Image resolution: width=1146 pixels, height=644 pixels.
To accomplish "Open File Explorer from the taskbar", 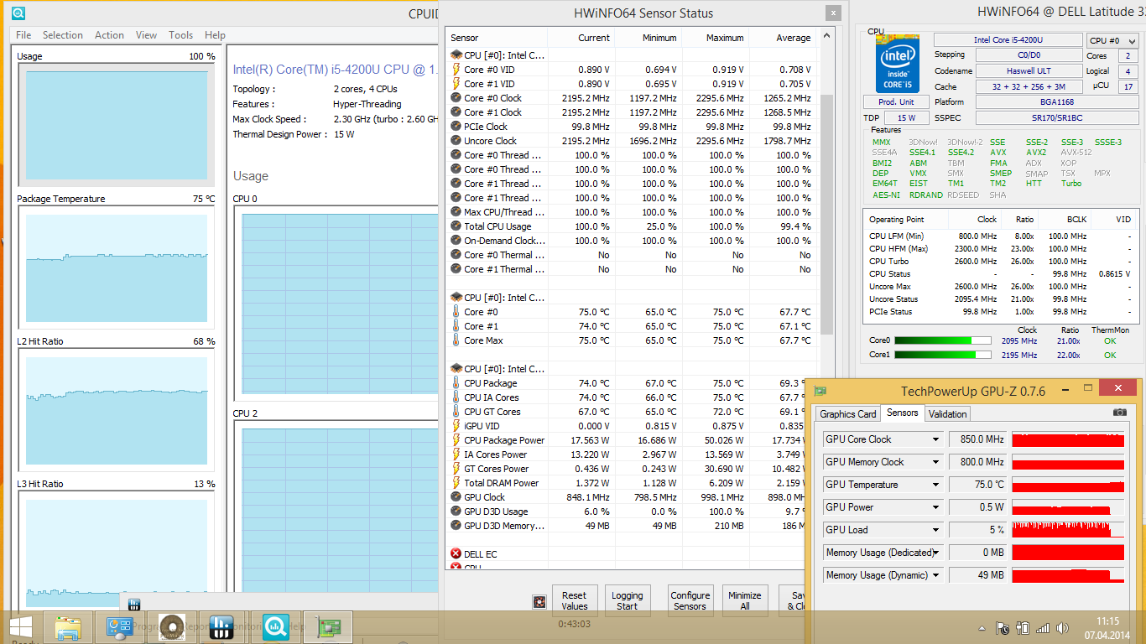I will pos(68,627).
